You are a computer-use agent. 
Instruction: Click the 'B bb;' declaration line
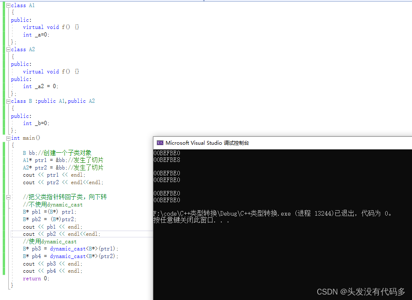[57, 153]
